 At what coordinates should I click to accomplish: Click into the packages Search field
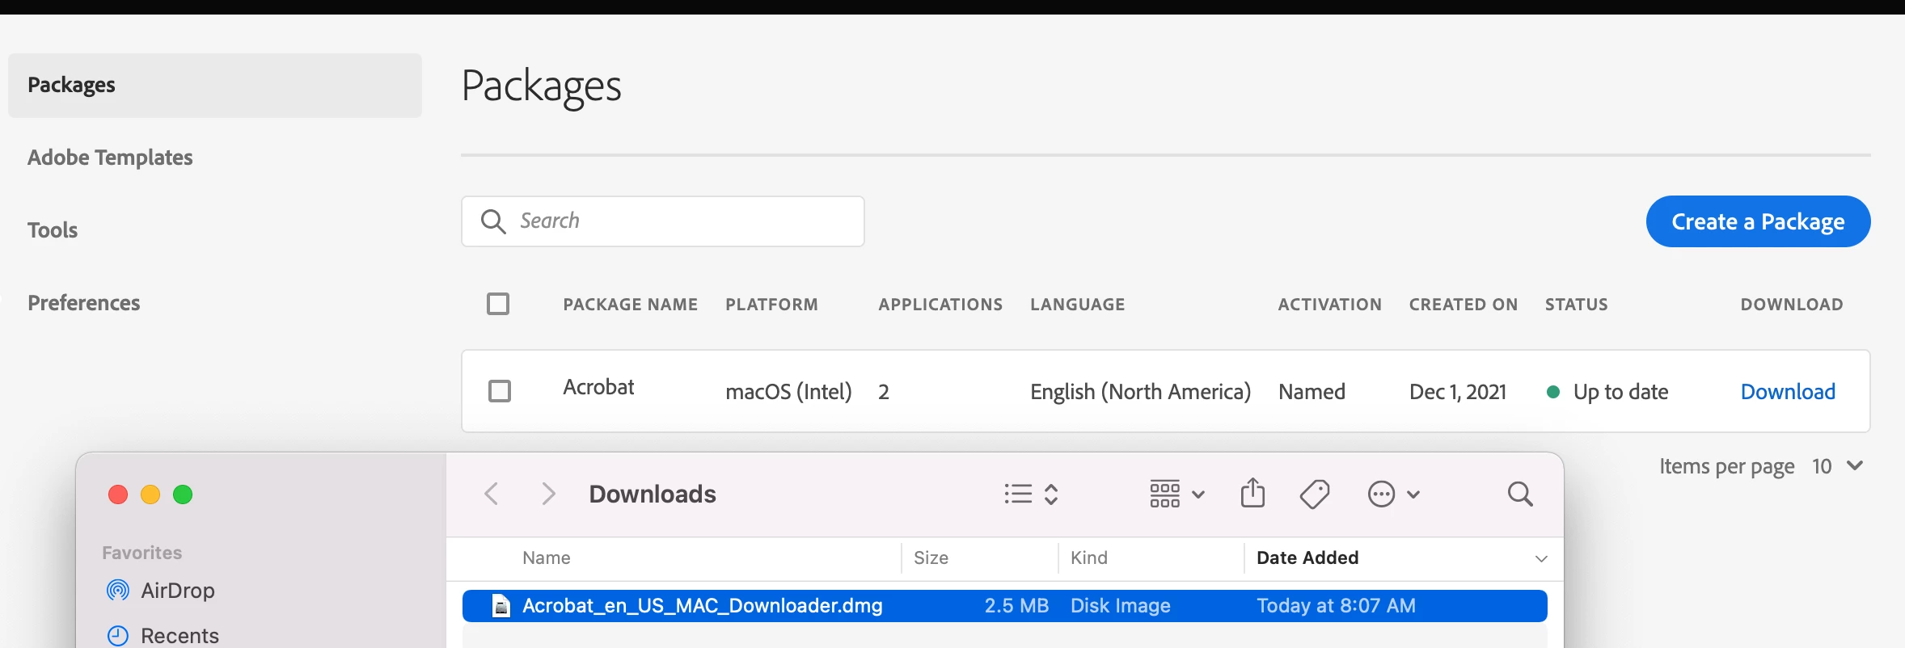[663, 221]
